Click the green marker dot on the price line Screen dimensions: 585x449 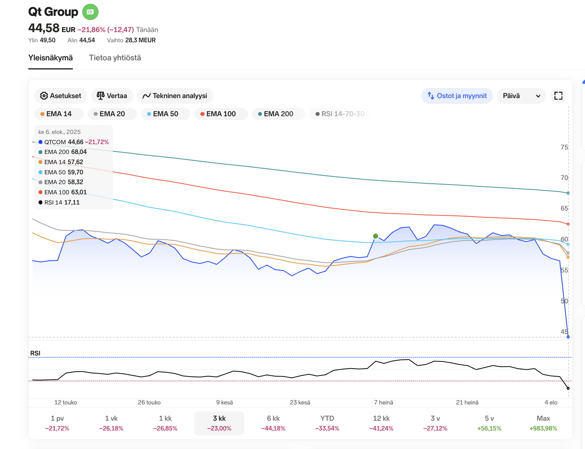pyautogui.click(x=376, y=236)
